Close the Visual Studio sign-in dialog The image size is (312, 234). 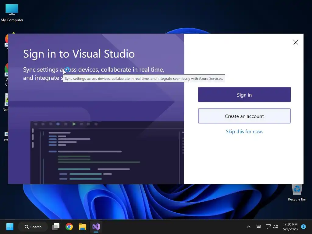click(296, 42)
